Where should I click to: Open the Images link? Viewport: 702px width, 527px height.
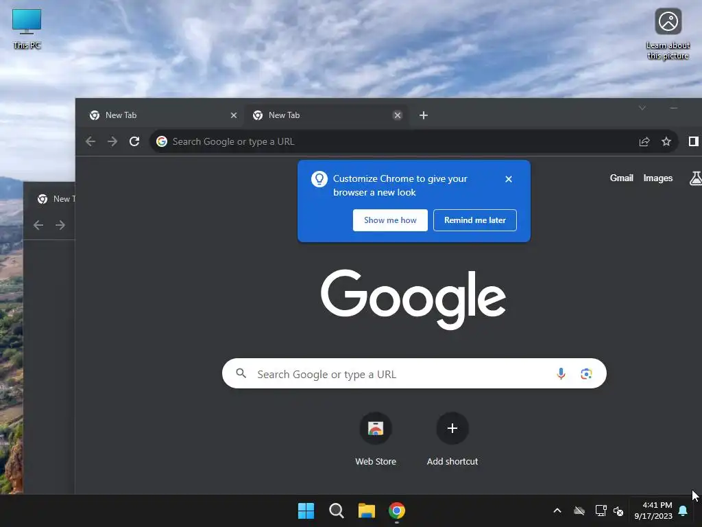click(657, 178)
